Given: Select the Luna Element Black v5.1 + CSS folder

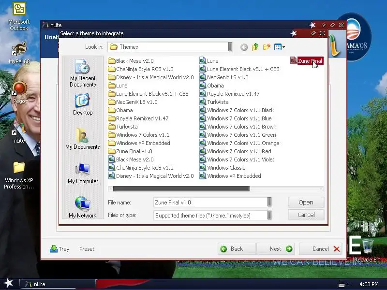Looking at the screenshot, I should tap(149, 94).
